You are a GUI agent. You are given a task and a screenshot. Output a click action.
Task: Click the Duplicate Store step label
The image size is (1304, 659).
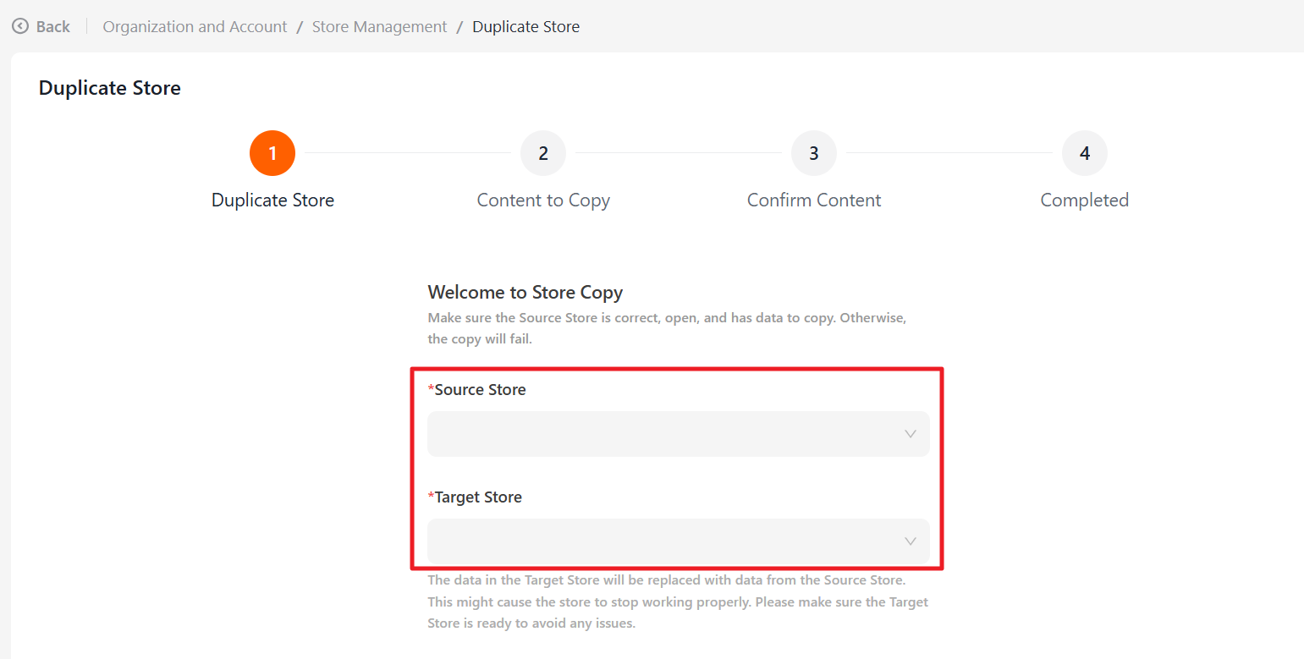click(x=272, y=200)
